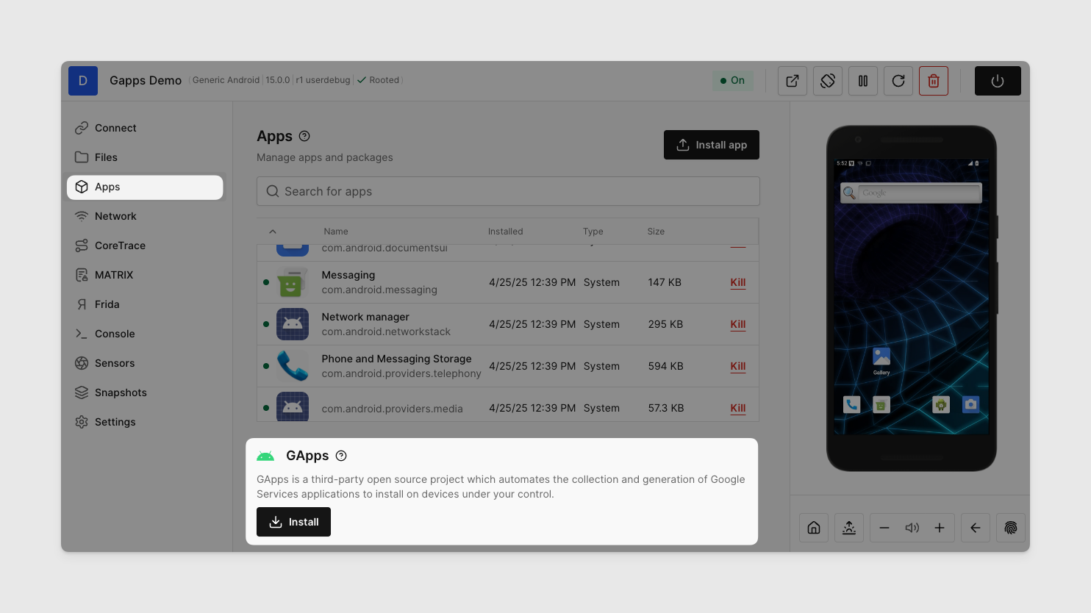Select the Apps sidebar item
The image size is (1091, 613).
145,187
